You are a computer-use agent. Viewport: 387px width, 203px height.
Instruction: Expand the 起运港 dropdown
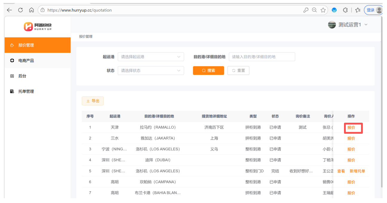(x=151, y=57)
